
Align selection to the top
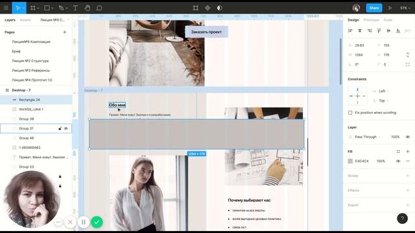pos(379,31)
